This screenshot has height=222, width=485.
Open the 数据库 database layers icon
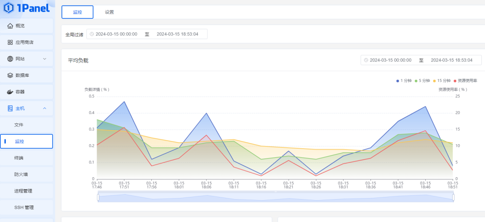10,75
